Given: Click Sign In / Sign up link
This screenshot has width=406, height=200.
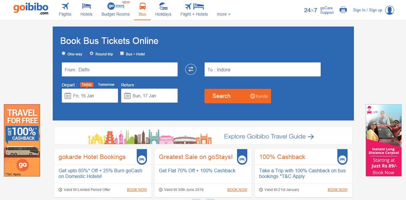Looking at the screenshot, I should pos(367,10).
